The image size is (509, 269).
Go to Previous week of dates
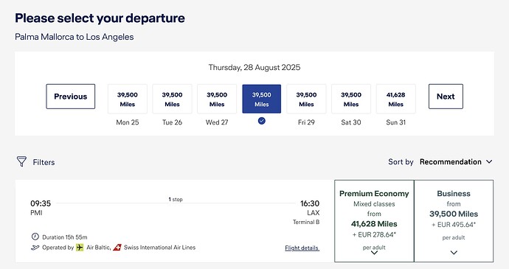pyautogui.click(x=70, y=97)
